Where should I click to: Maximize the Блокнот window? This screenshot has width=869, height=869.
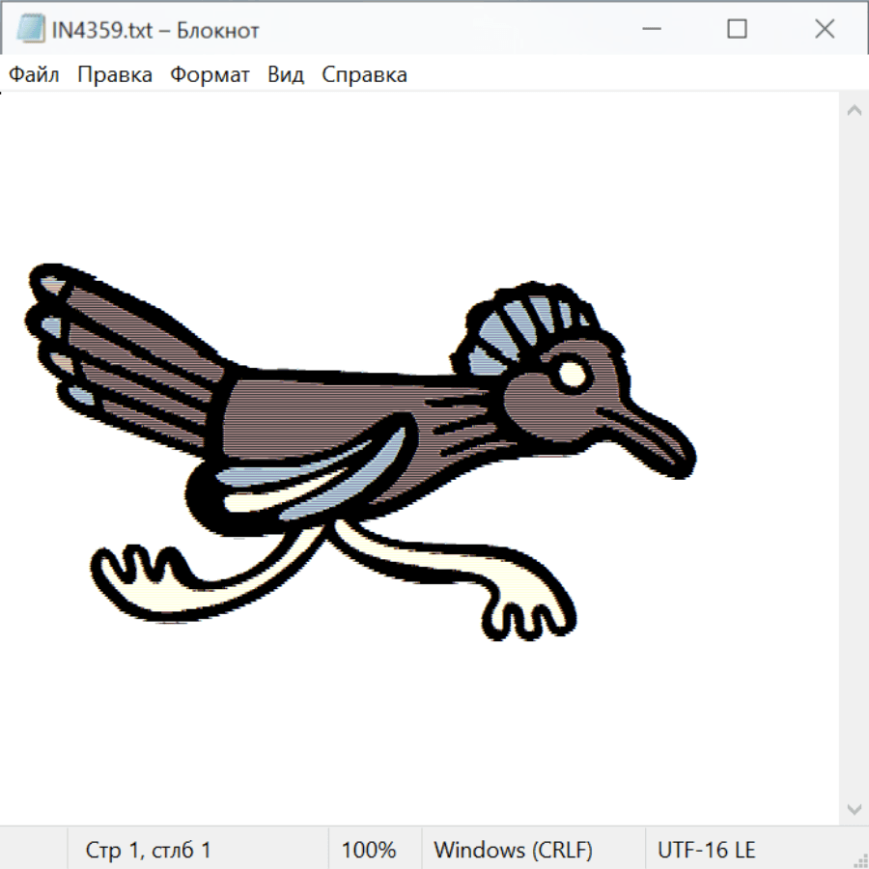(x=737, y=30)
